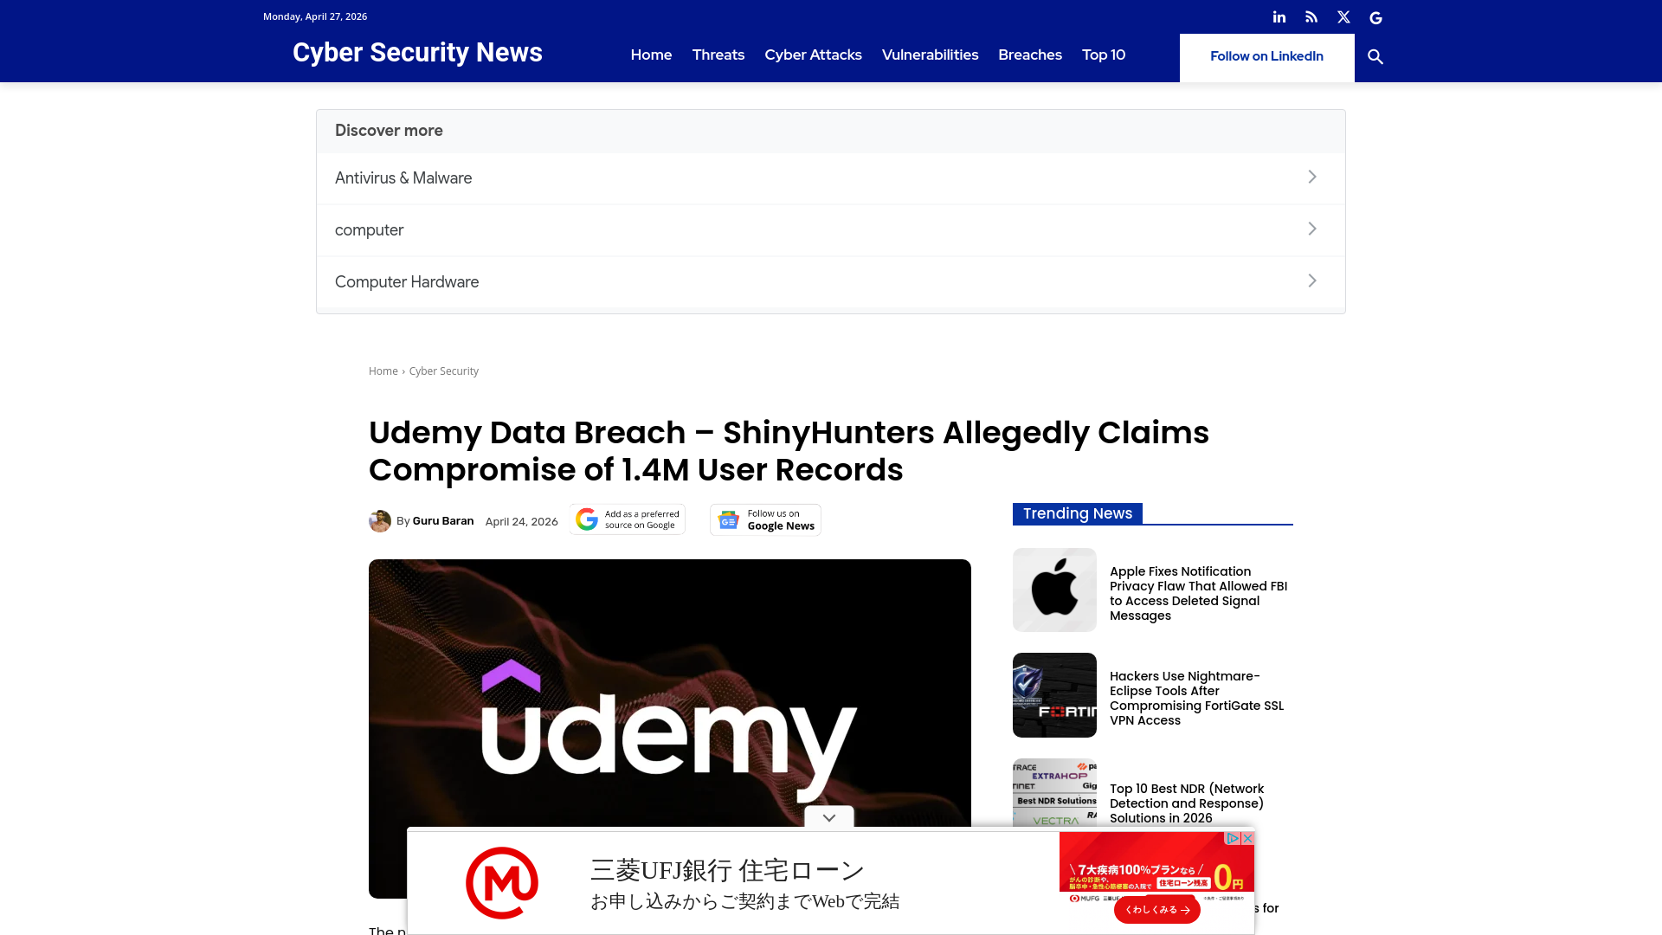Click Follow us on Google News button

tap(765, 519)
